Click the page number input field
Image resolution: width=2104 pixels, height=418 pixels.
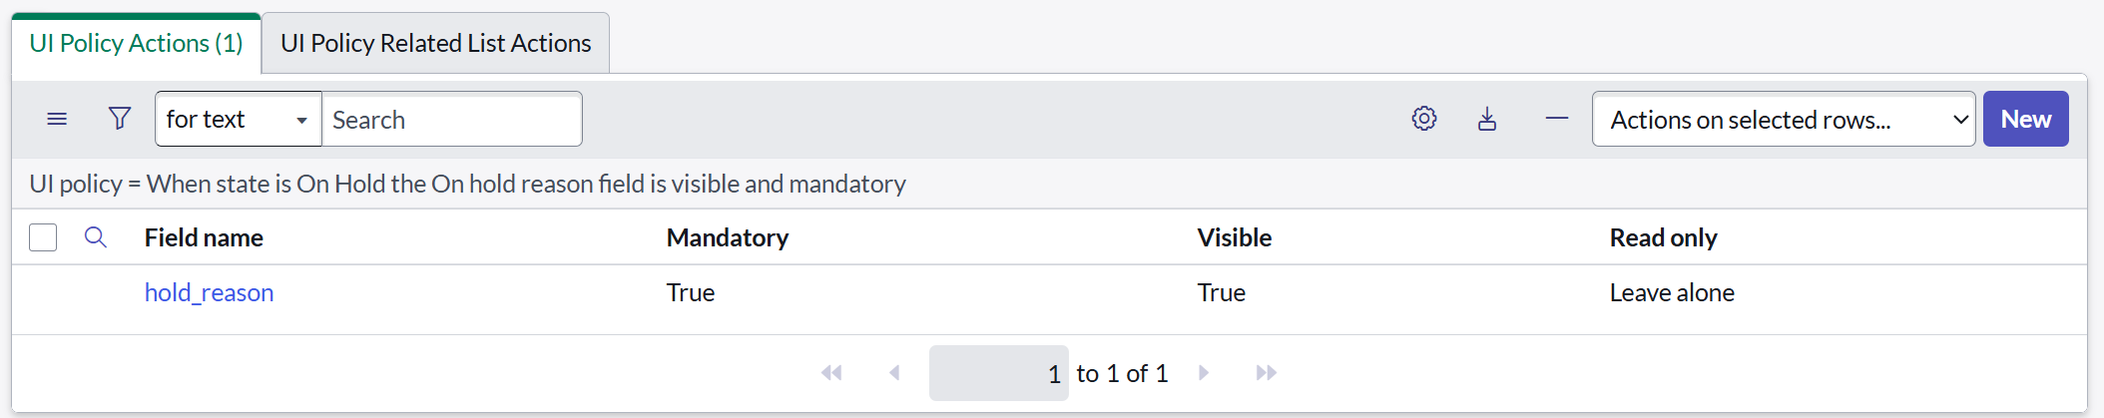click(998, 373)
